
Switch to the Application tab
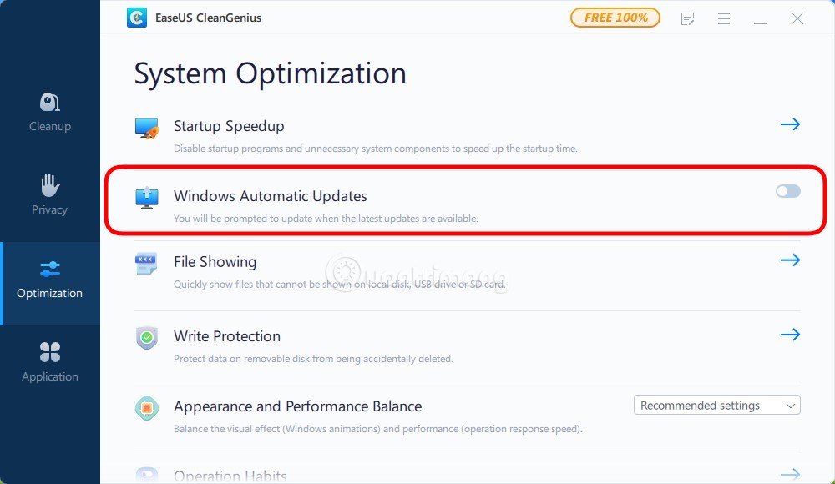(49, 363)
